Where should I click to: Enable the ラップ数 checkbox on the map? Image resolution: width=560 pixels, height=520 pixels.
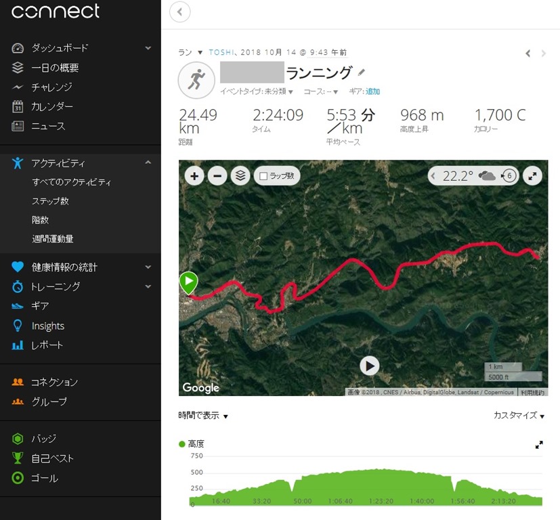pos(263,176)
